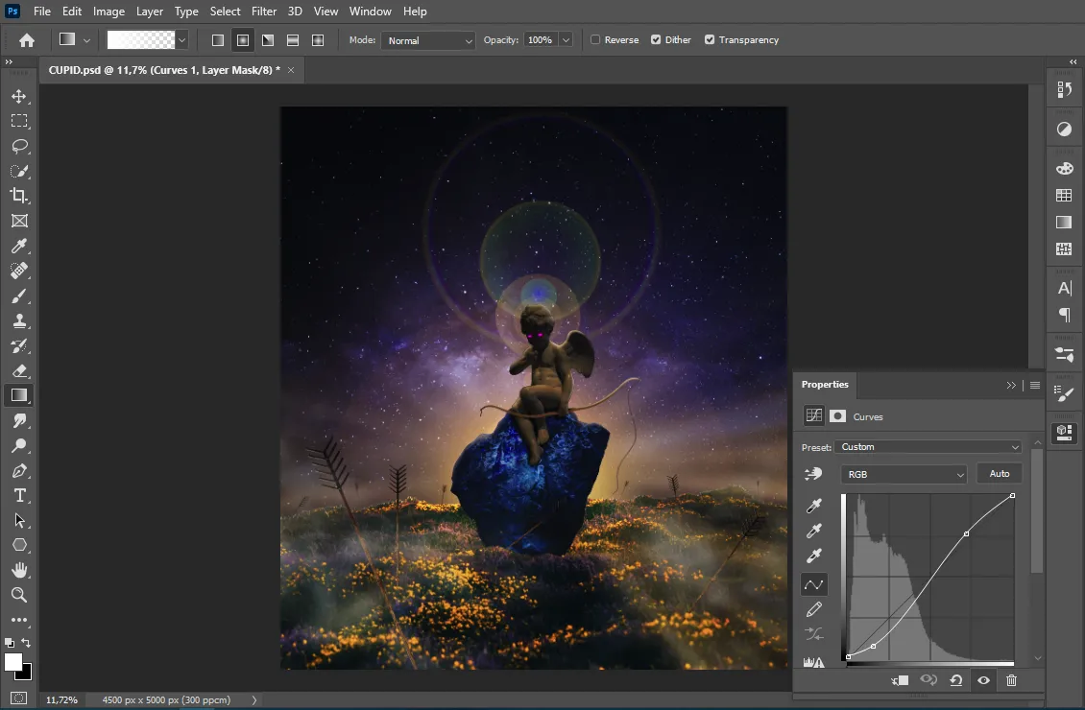Select the Horizontal Type tool

coord(19,496)
